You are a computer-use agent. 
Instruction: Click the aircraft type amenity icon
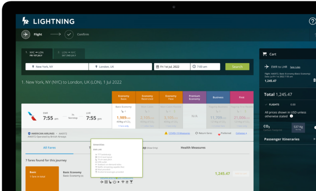102,182
